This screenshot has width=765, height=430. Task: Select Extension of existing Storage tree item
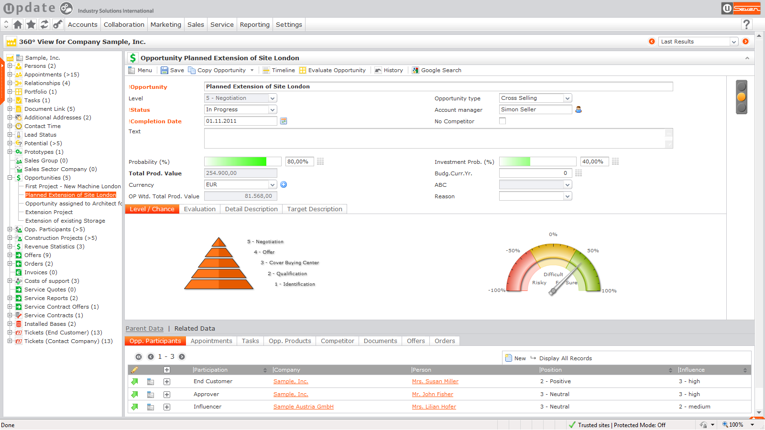(x=65, y=221)
